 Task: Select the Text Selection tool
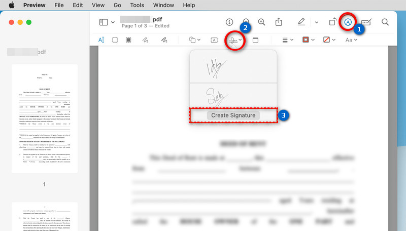point(101,40)
